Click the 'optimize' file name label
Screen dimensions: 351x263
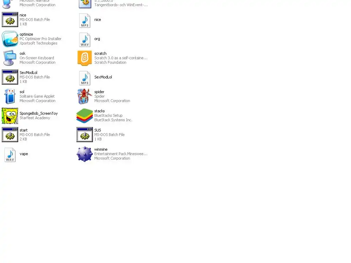[26, 34]
